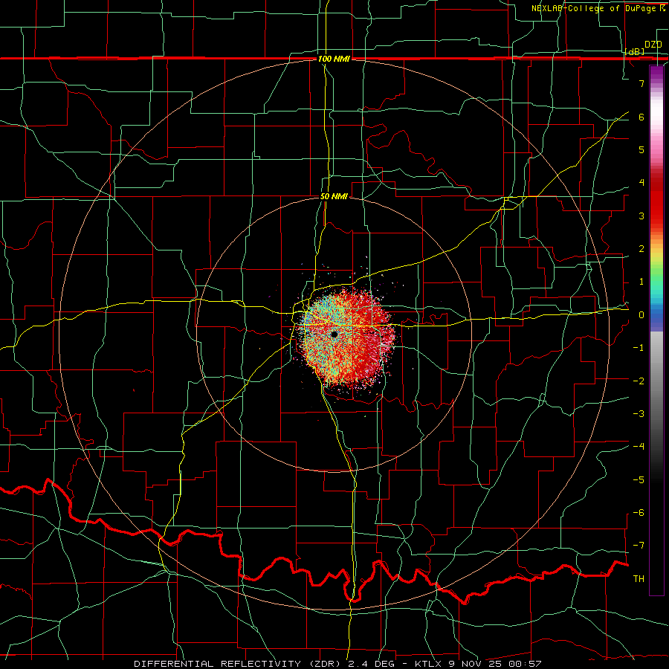Click the TH threshold label
Screen dimensions: 669x669
click(x=639, y=579)
